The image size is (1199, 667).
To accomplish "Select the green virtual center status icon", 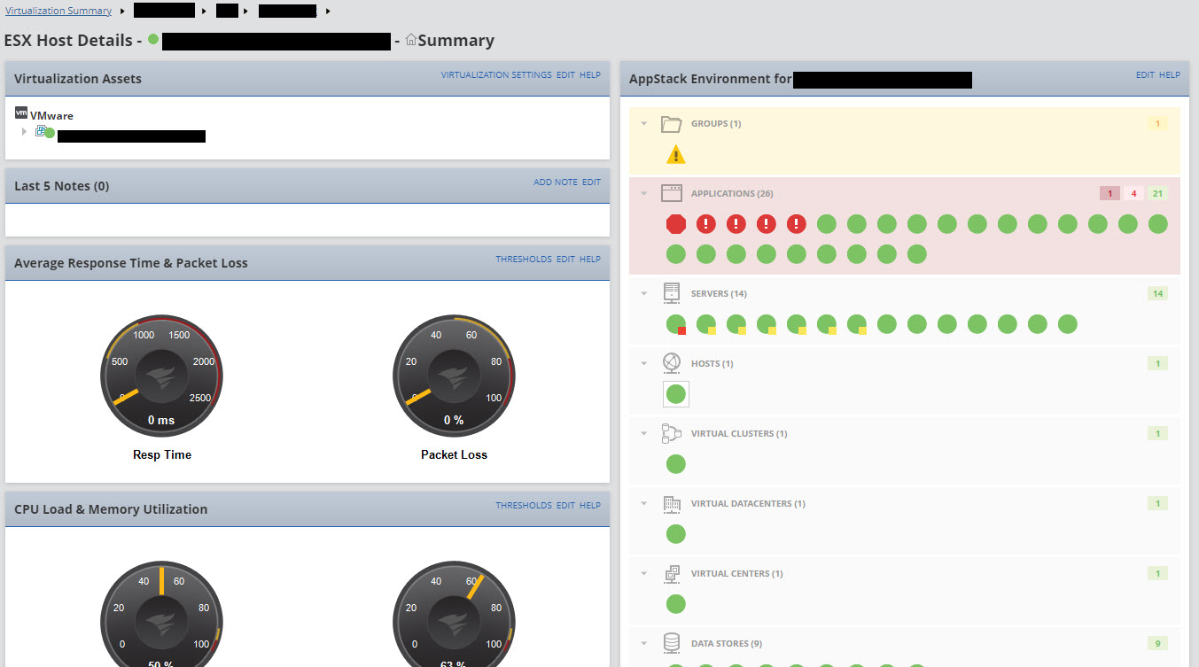I will tap(675, 604).
